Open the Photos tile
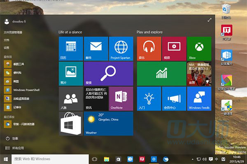This screenshot has width=247, height=164. 71,73
